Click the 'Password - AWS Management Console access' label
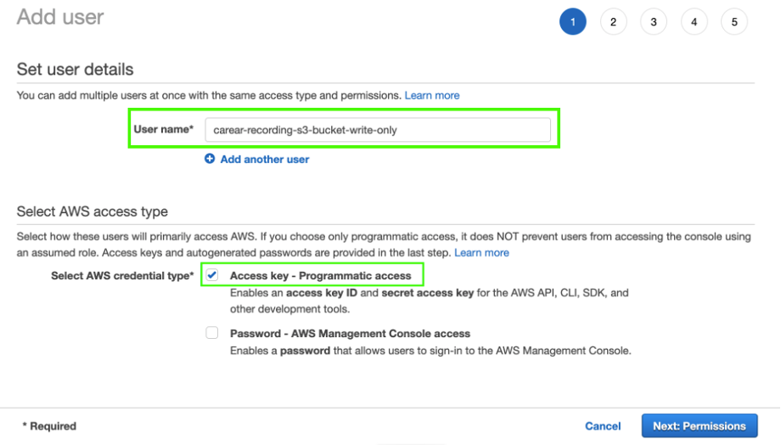 [350, 334]
